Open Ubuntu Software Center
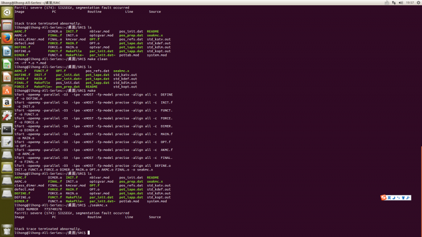Screen dimensions: 422x237 coord(7,90)
